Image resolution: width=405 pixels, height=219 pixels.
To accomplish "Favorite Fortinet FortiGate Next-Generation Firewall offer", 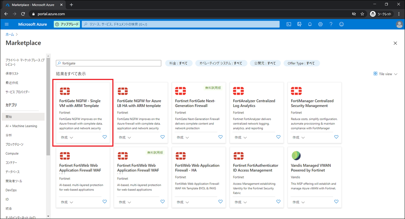I will (220, 137).
